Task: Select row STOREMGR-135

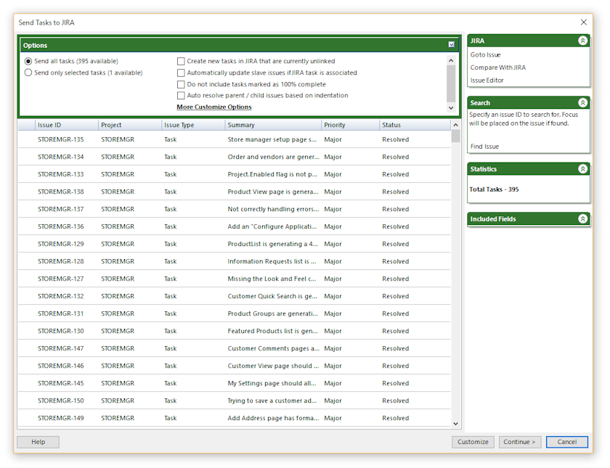Action: [x=234, y=139]
